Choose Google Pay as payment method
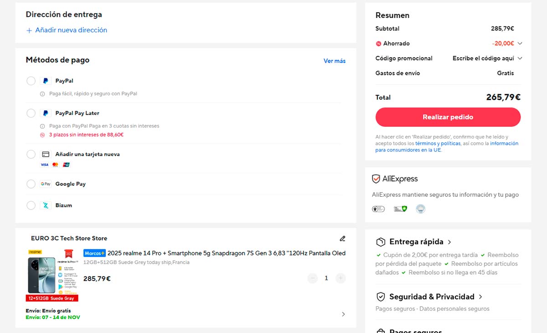Screen dimensions: 547x333 click(x=31, y=184)
